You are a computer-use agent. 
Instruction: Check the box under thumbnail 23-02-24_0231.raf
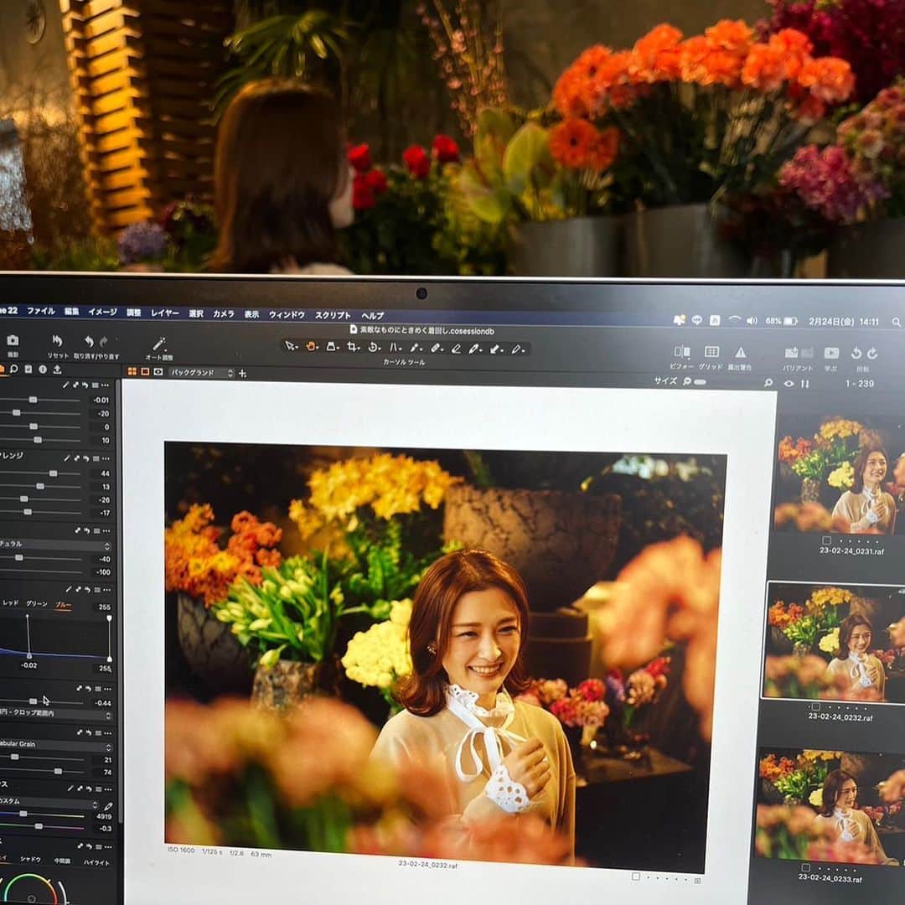826,540
